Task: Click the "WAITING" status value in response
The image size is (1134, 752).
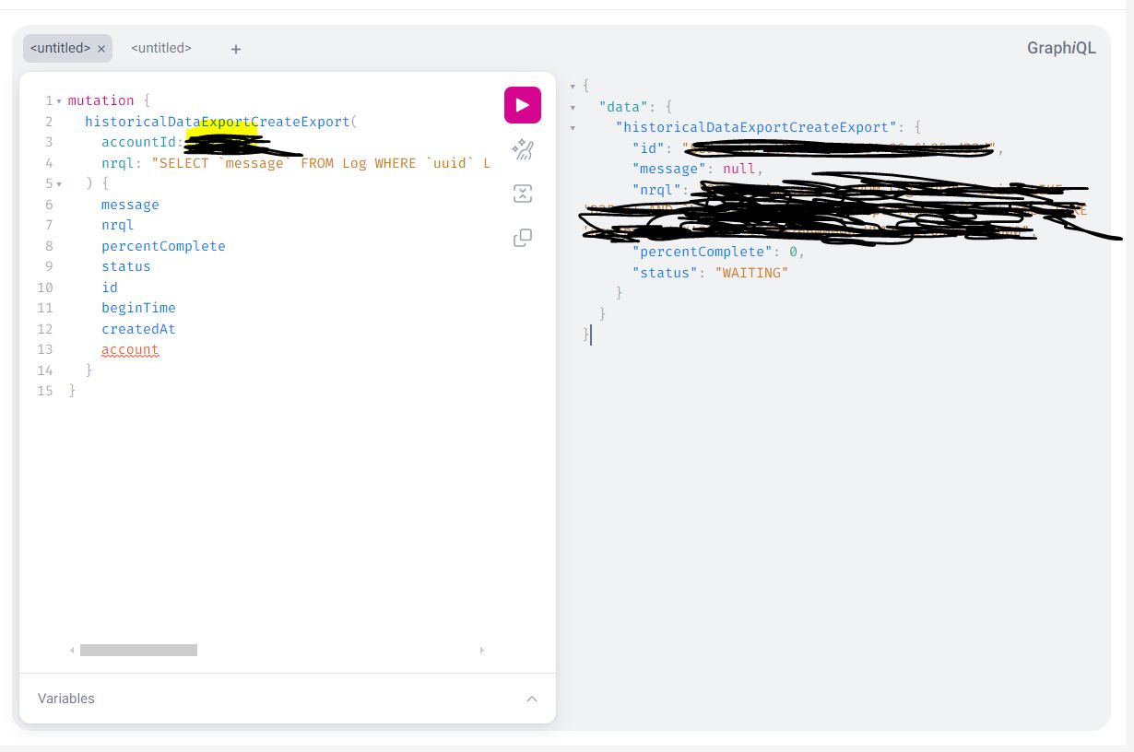Action: click(x=751, y=273)
